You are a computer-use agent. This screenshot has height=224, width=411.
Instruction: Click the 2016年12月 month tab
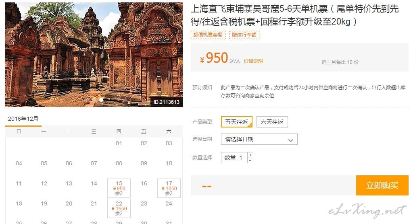23,119
